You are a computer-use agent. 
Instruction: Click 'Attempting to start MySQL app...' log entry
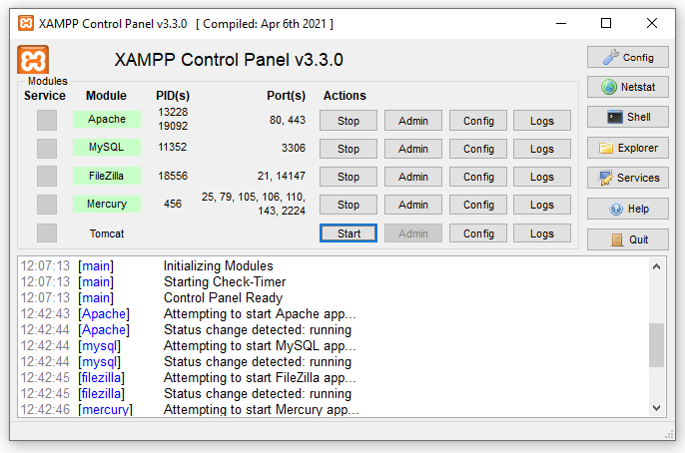(x=260, y=345)
